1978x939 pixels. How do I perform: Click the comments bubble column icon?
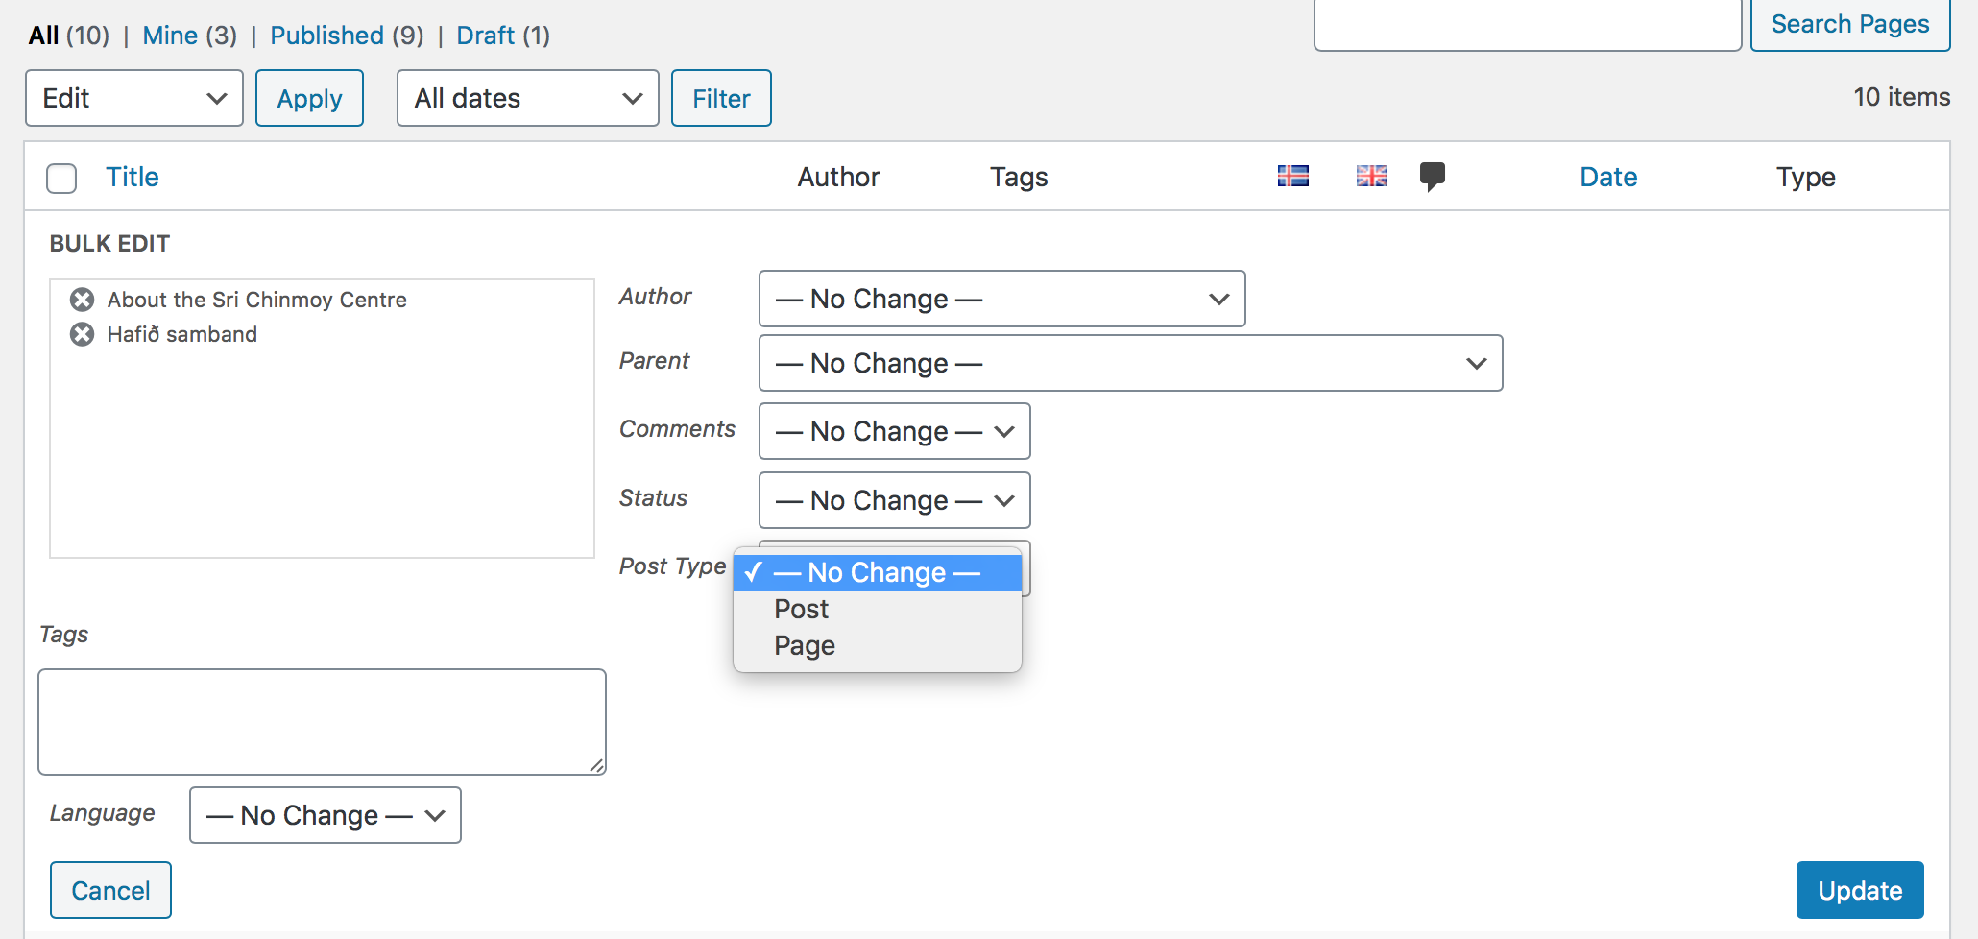tap(1433, 177)
